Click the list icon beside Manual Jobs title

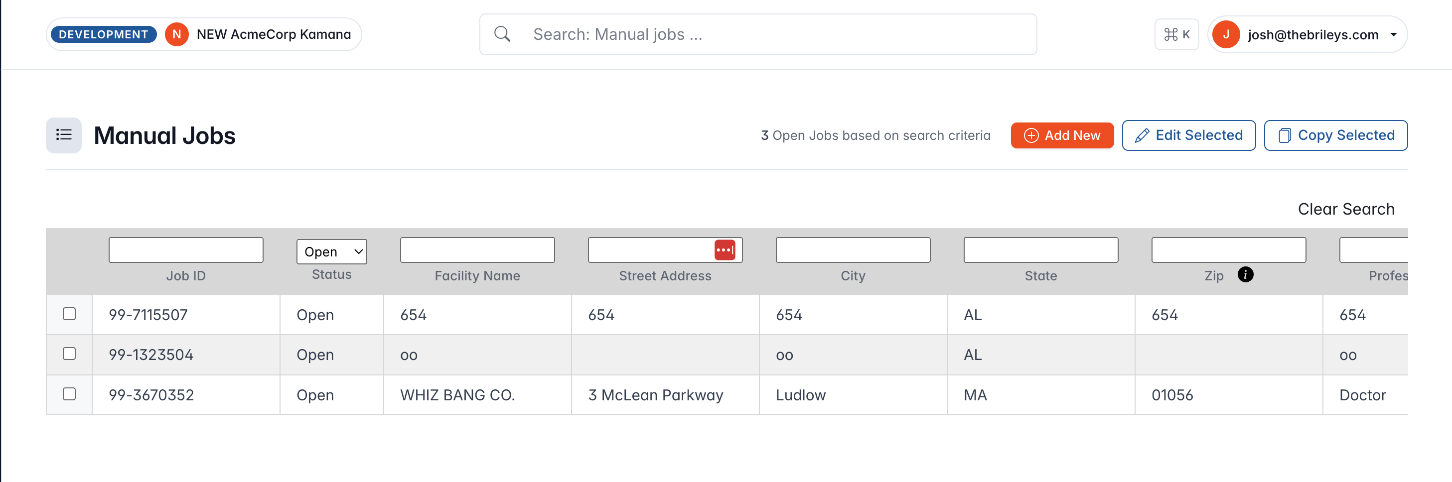[64, 135]
